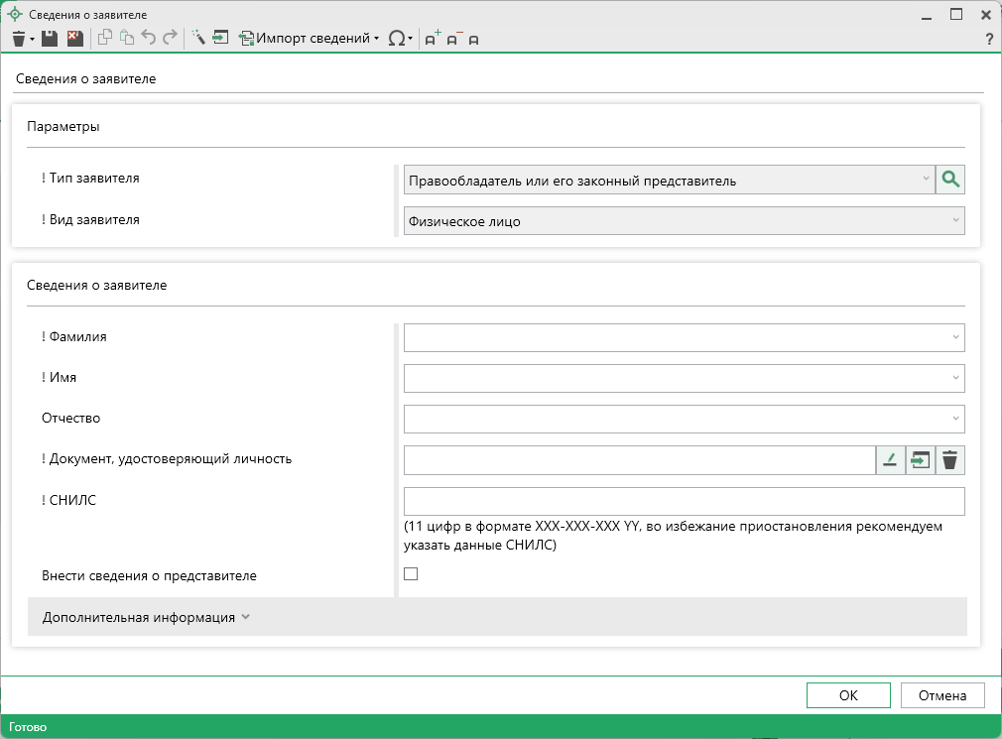Viewport: 1002px width, 739px height.
Task: Increase font size with A+ icon
Action: (x=433, y=39)
